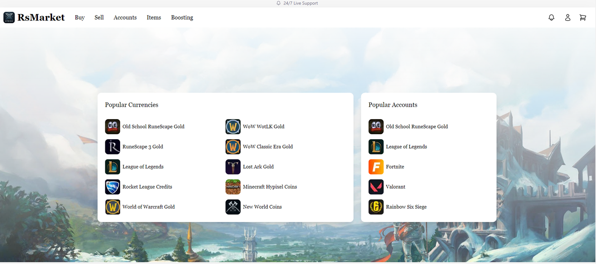The height and width of the screenshot is (264, 596).
Task: Click the WoW Classic Era Gold icon
Action: coord(233,147)
